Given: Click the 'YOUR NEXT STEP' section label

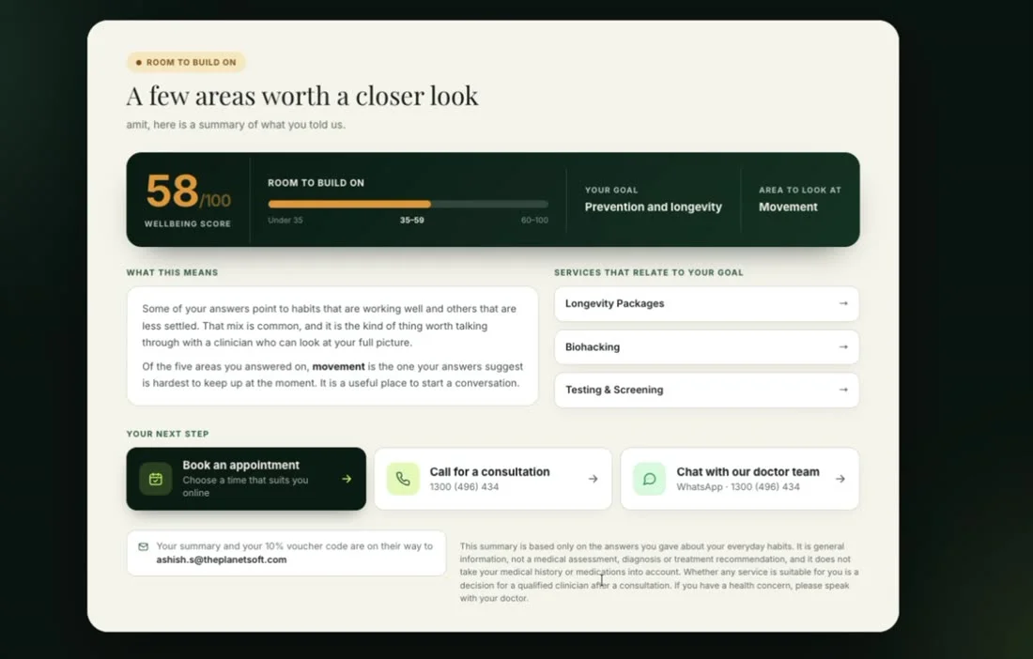Looking at the screenshot, I should coord(167,434).
